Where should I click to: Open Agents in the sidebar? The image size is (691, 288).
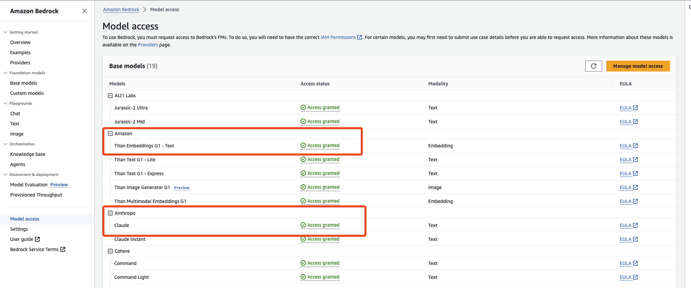point(18,164)
